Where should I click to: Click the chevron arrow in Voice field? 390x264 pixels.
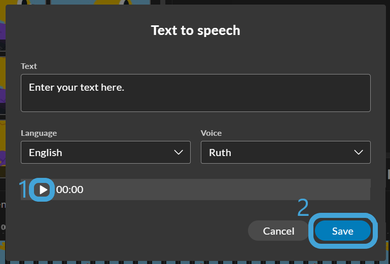[x=359, y=153]
